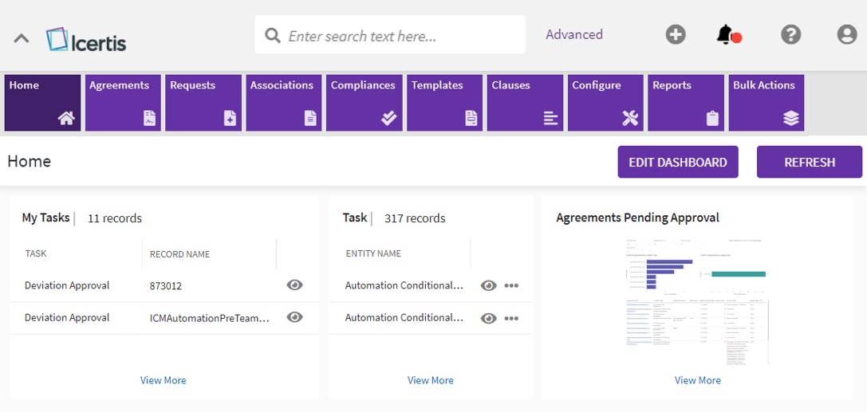Go to the Agreements tab
Viewport: 867px width, 412px height.
(x=123, y=103)
